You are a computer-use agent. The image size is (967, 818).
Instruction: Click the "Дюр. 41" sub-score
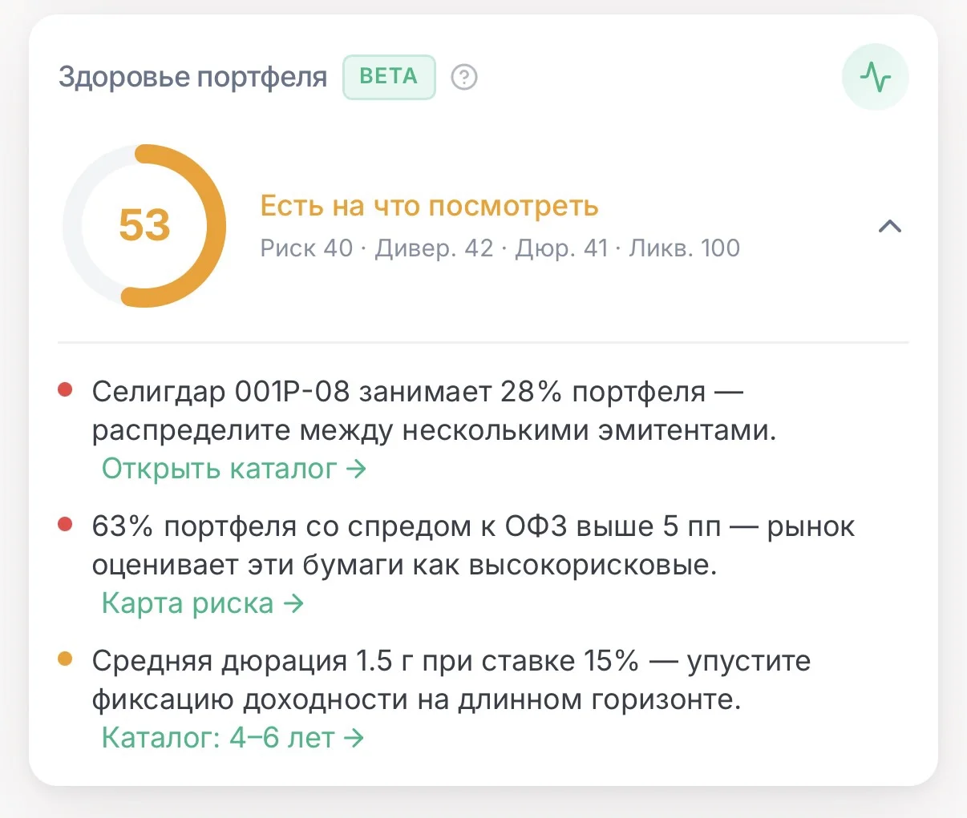pyautogui.click(x=561, y=248)
